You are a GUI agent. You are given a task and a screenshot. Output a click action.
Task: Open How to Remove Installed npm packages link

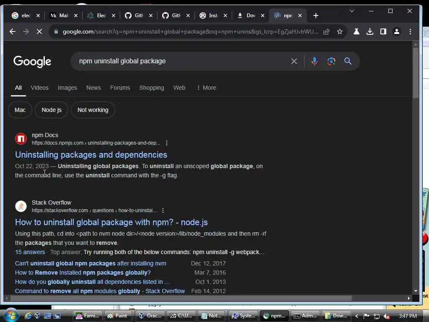(x=83, y=273)
